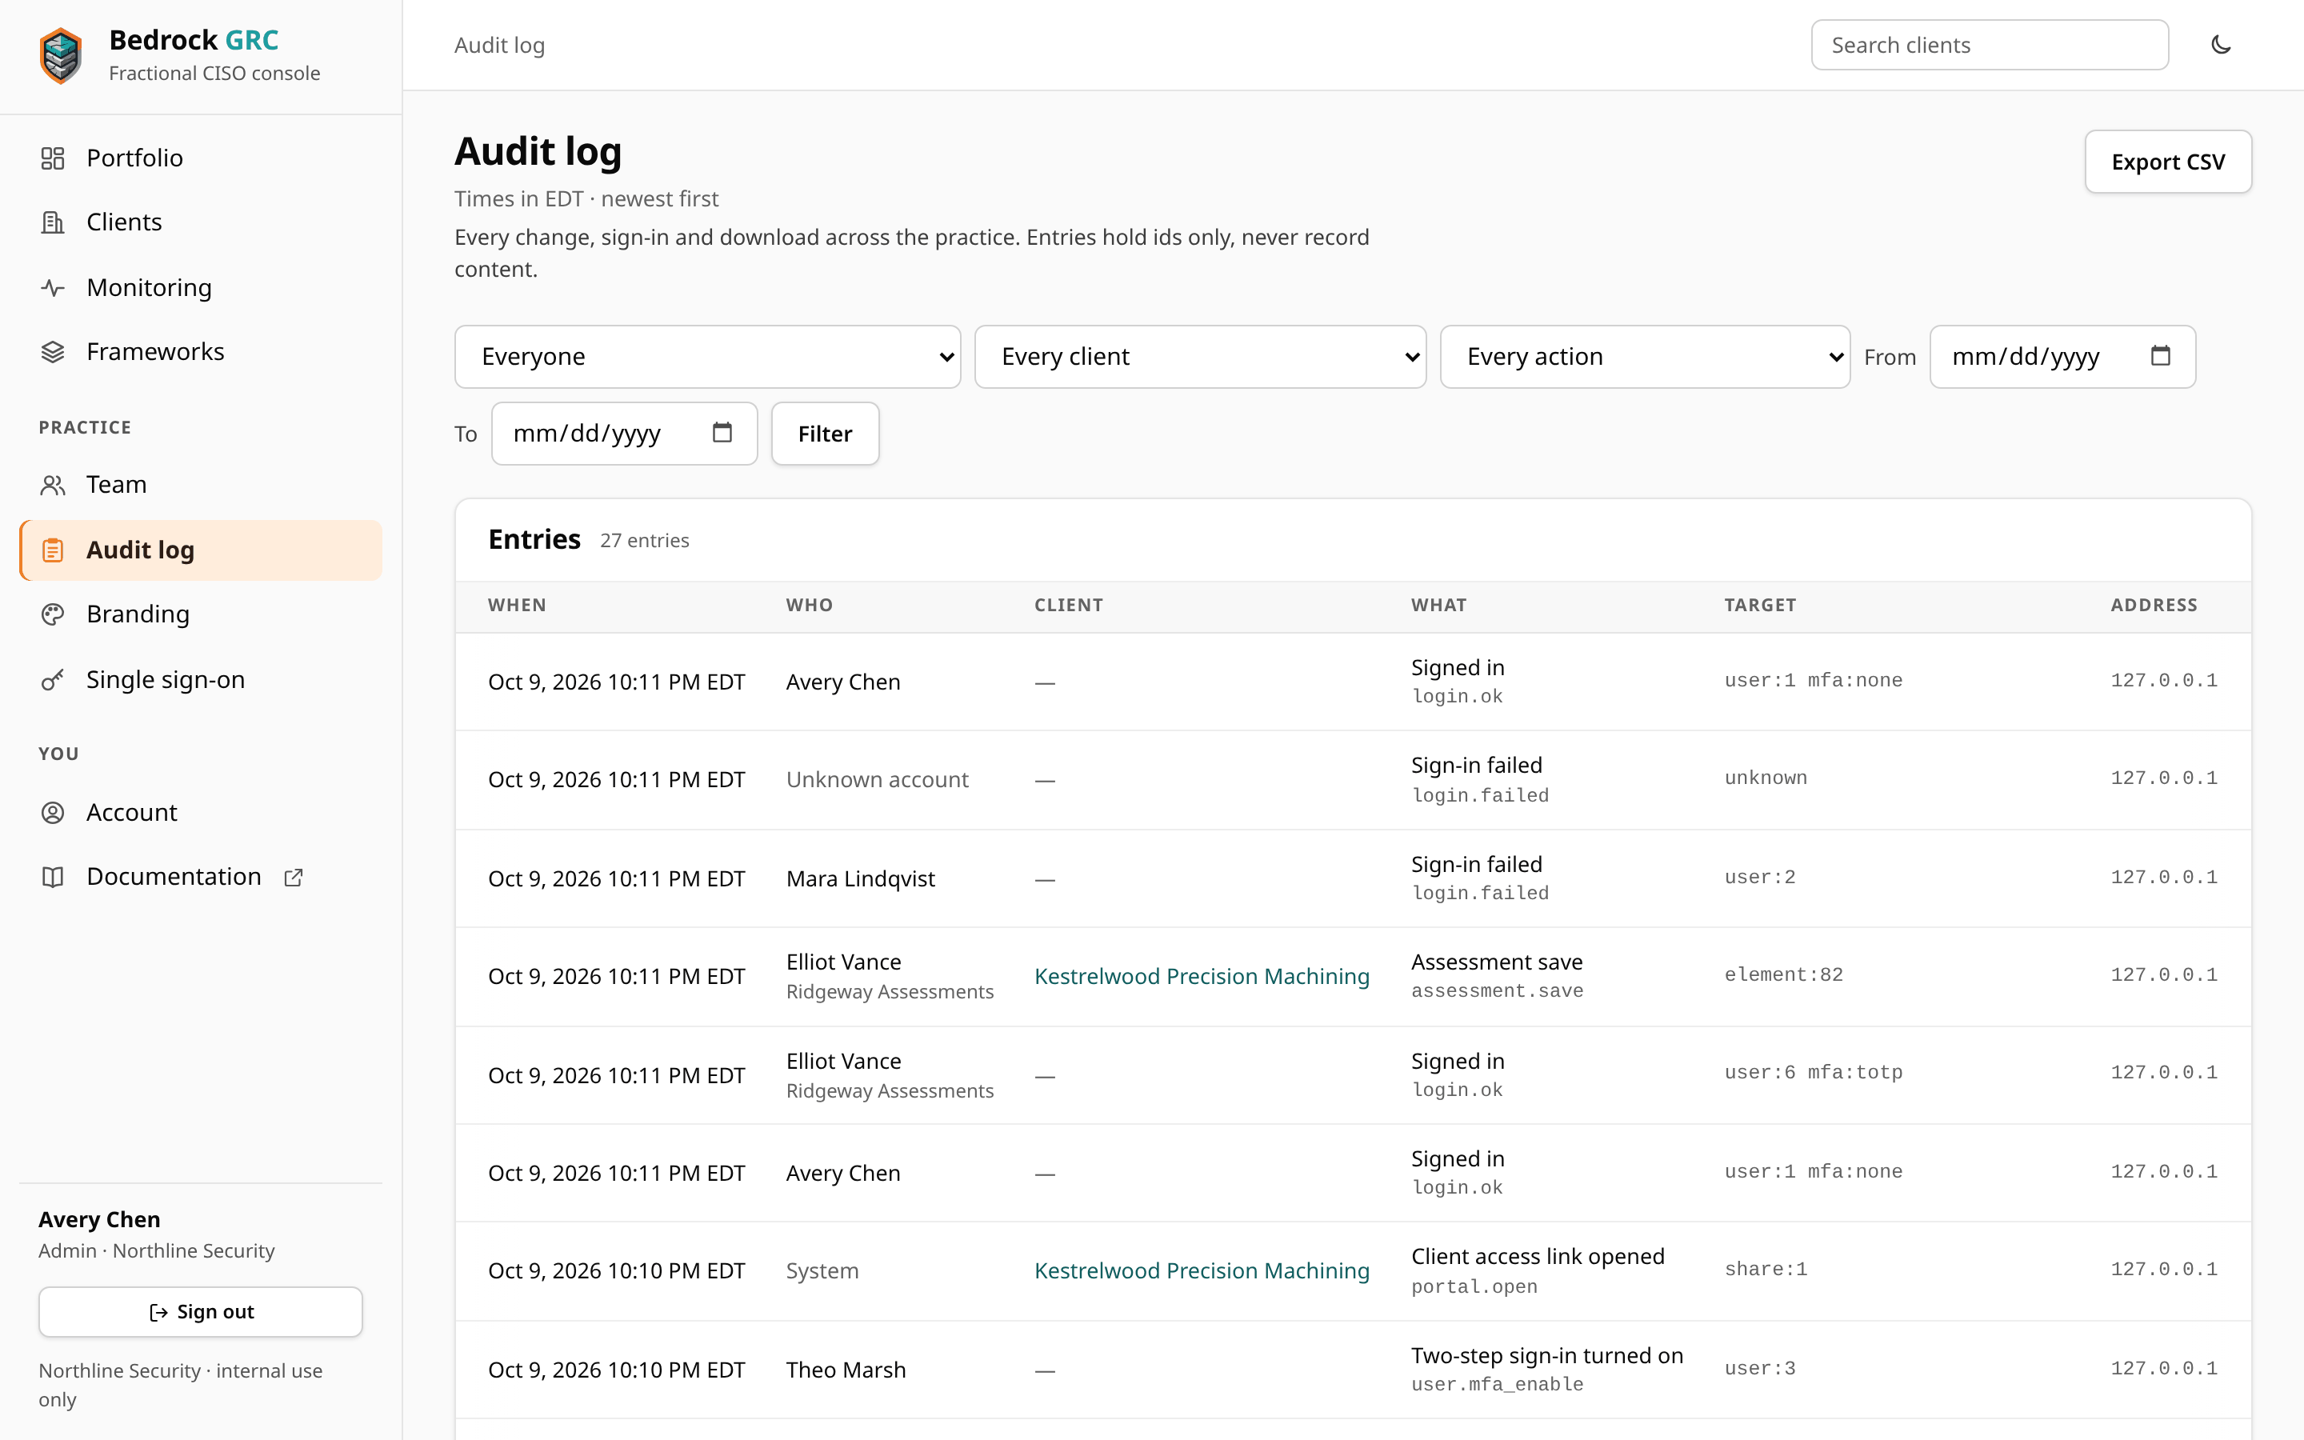The height and width of the screenshot is (1440, 2304).
Task: Go to the Portfolio page
Action: pos(201,158)
